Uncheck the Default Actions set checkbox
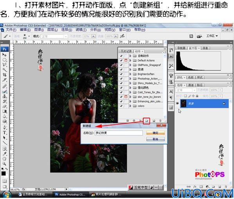234x199 pixels. 121,60
